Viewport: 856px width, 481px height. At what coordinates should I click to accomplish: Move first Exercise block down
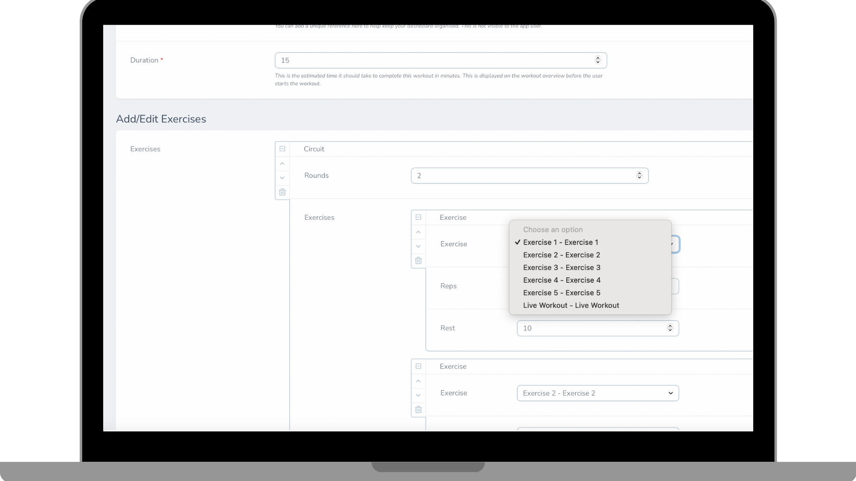[x=419, y=246]
